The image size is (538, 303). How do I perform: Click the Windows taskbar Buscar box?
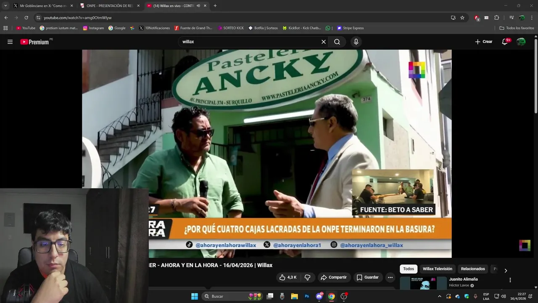click(232, 296)
